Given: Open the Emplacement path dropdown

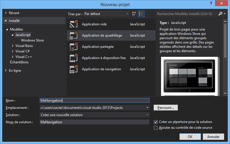Looking at the screenshot, I should (x=148, y=107).
